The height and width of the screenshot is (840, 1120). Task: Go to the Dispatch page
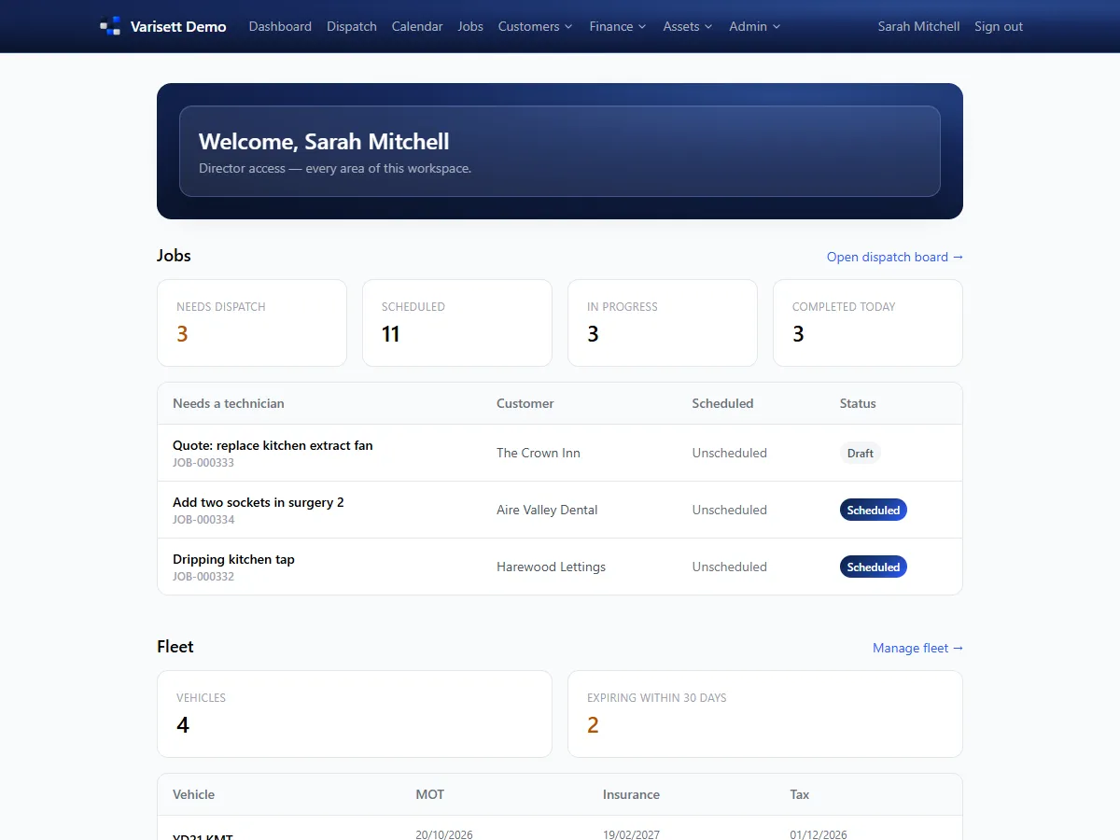click(x=352, y=26)
